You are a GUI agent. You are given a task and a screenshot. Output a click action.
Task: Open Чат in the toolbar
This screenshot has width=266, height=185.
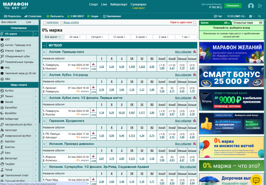click(218, 16)
